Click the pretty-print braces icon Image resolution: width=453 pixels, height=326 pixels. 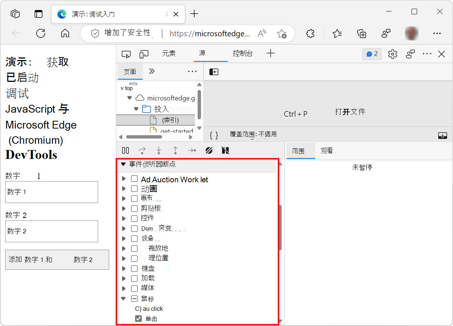click(x=214, y=135)
